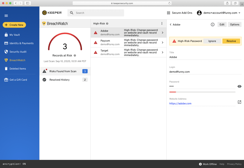Expand the Adobe record chevron
This screenshot has width=244, height=168.
click(163, 33)
